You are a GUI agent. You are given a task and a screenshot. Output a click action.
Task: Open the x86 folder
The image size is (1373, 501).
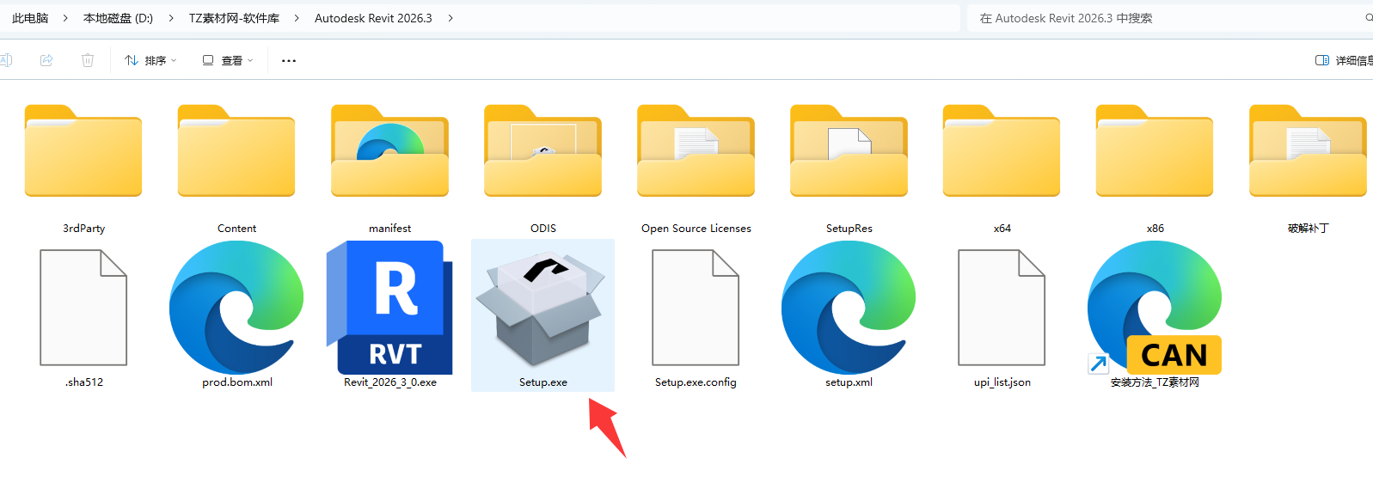click(x=1155, y=151)
